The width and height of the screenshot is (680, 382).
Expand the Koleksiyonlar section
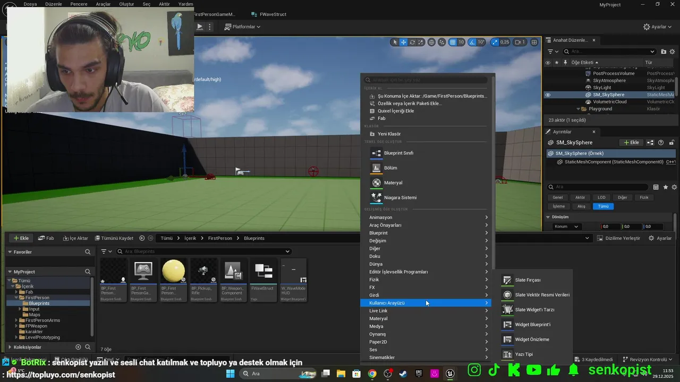click(x=10, y=347)
